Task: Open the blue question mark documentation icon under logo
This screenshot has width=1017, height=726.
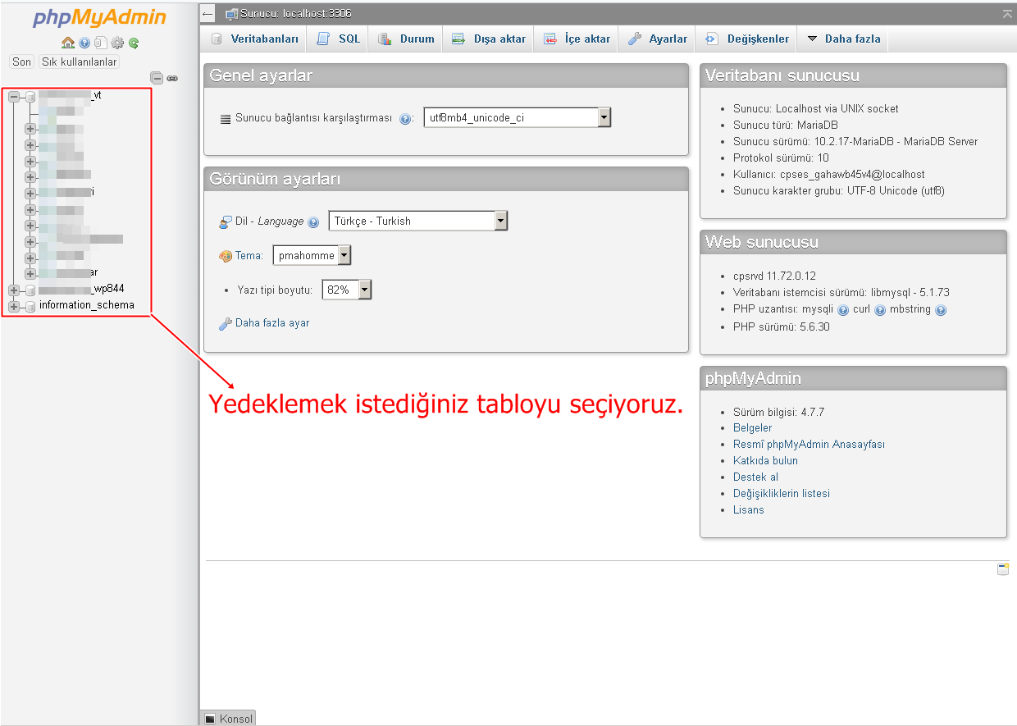Action: (x=84, y=43)
